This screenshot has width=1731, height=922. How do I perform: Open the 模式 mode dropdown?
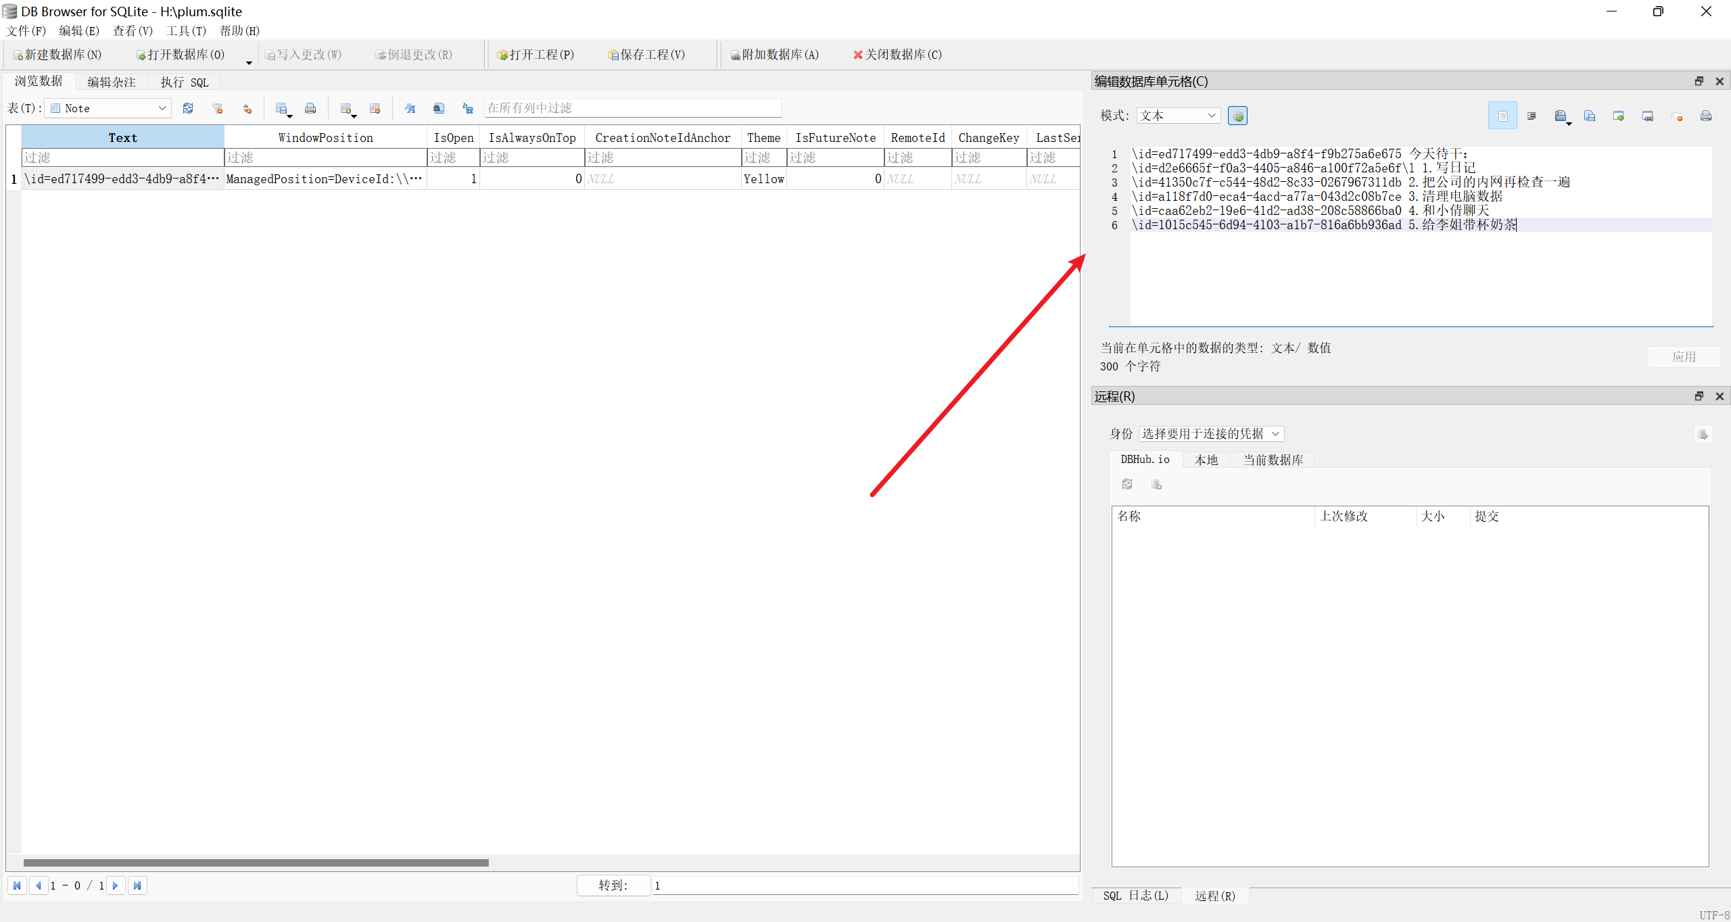tap(1178, 116)
